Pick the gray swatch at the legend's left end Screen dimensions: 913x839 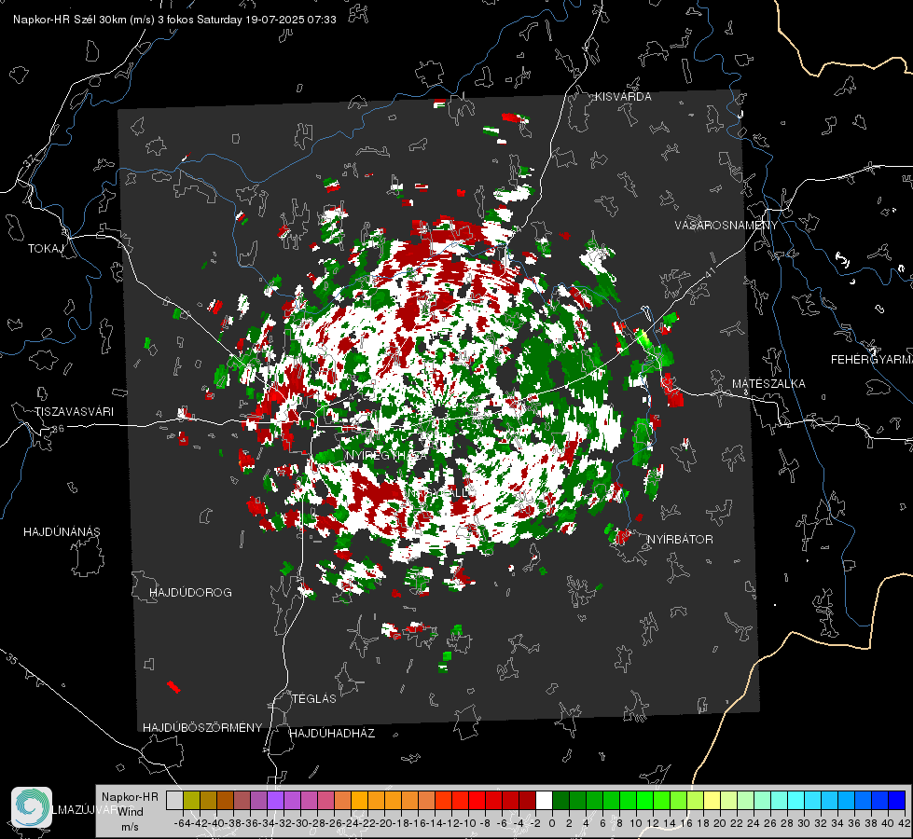pyautogui.click(x=174, y=800)
